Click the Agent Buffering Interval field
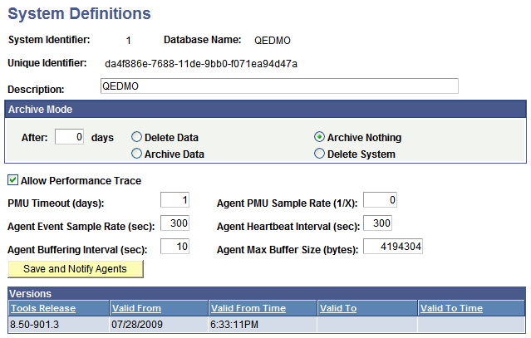 (175, 247)
